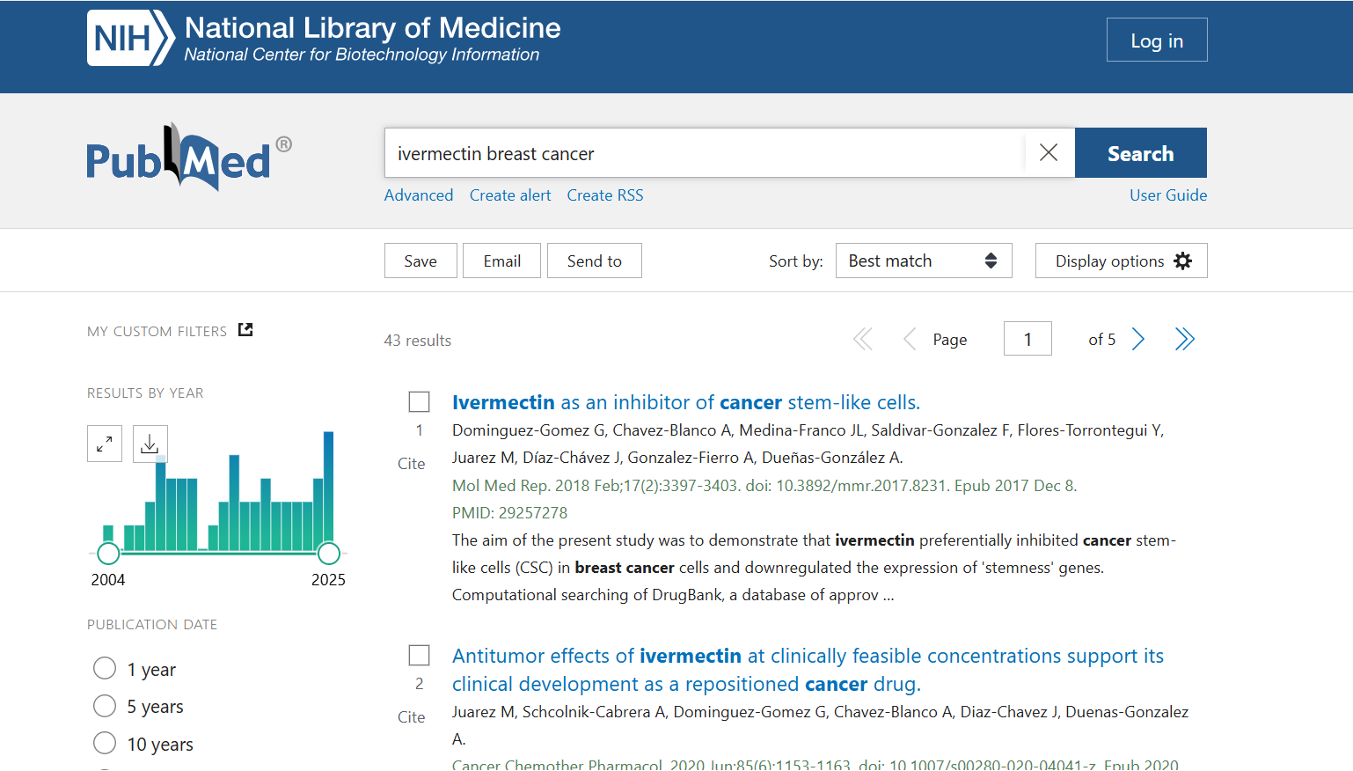Open the Send to menu
The width and height of the screenshot is (1353, 771).
tap(595, 261)
